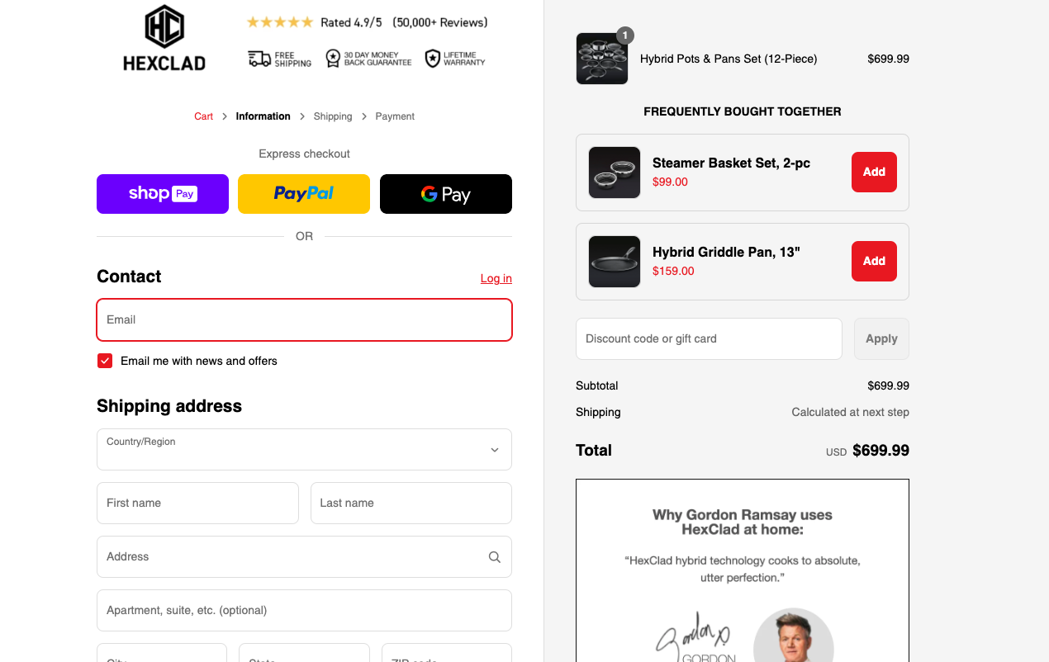This screenshot has width=1049, height=662.
Task: Focus the Apartment, suite, etc. field
Action: tap(304, 611)
